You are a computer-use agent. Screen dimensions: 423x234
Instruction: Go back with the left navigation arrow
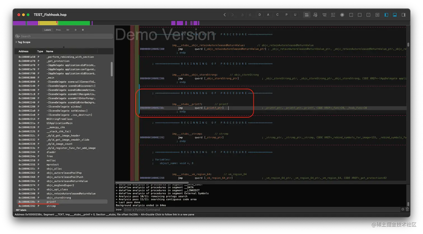pyautogui.click(x=225, y=15)
